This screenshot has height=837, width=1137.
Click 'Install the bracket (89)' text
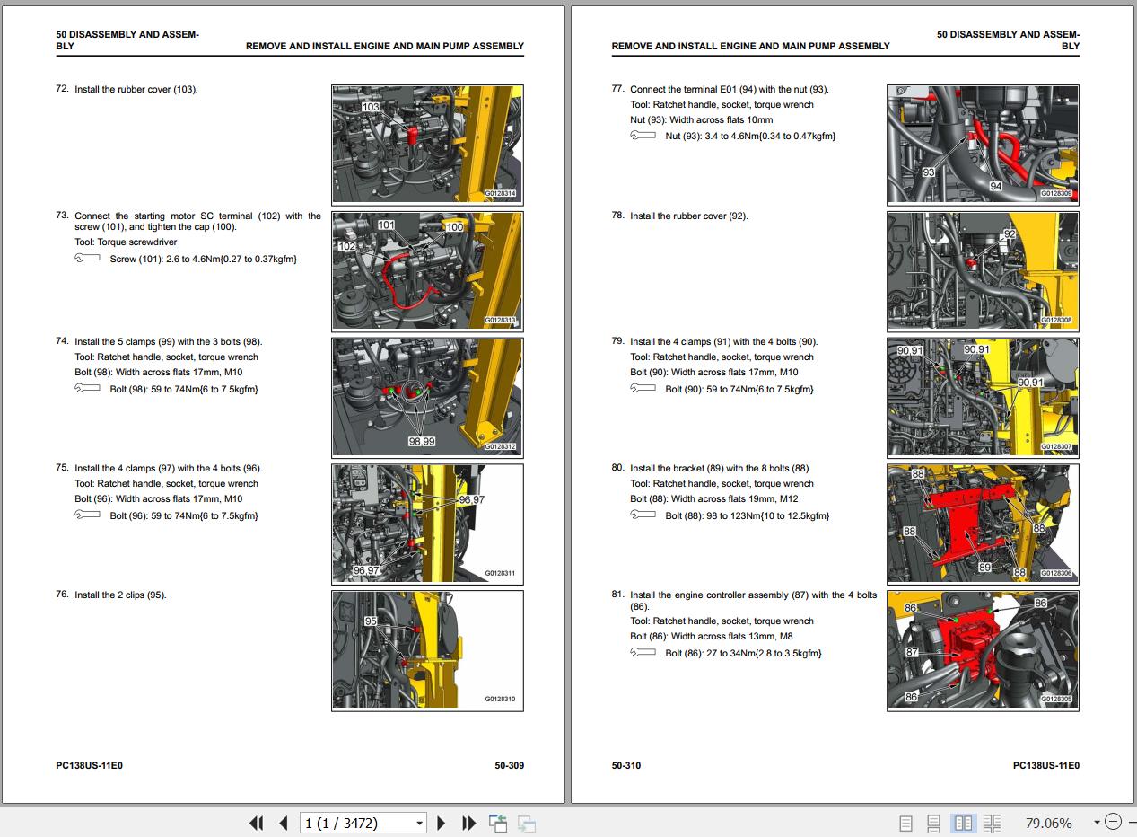pos(721,469)
